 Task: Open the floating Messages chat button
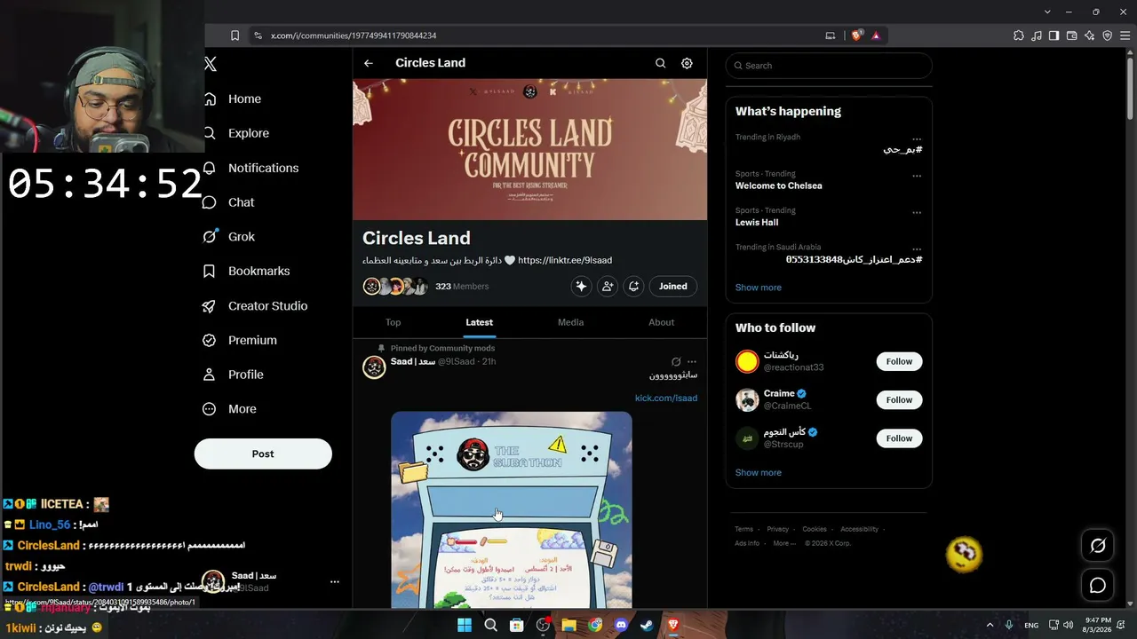1098,586
